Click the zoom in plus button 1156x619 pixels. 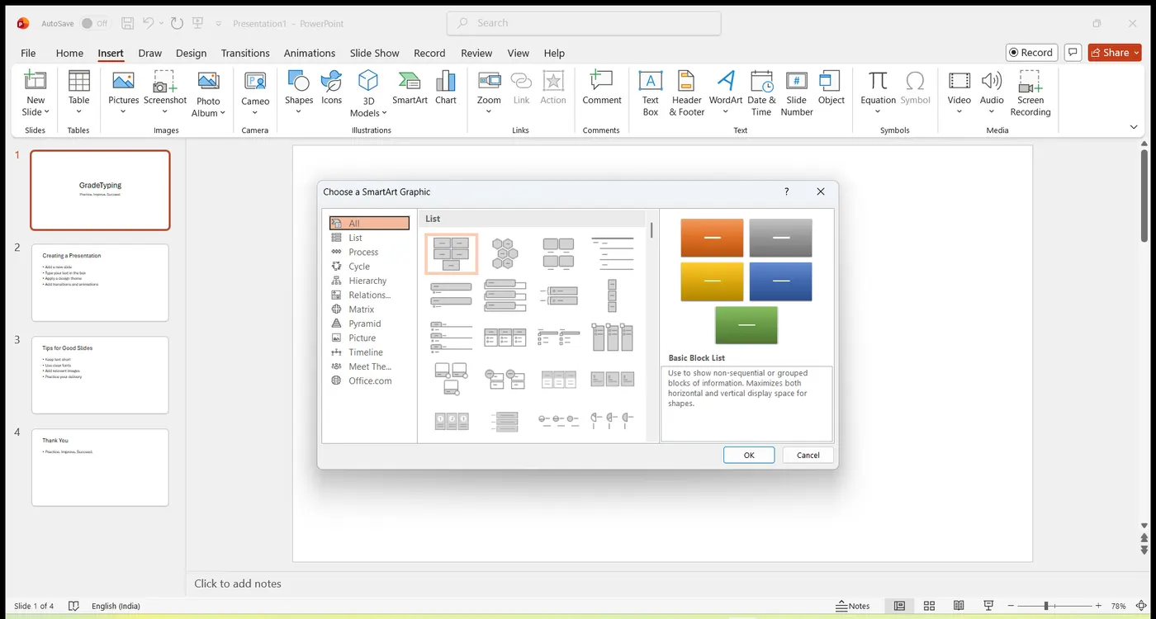[1098, 606]
